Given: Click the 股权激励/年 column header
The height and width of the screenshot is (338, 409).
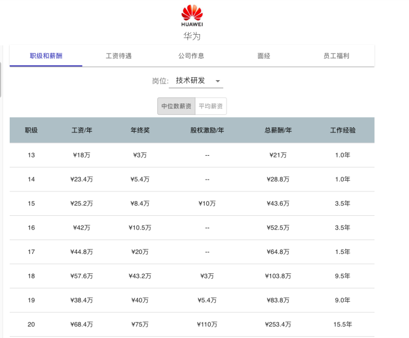Looking at the screenshot, I should click(x=207, y=130).
